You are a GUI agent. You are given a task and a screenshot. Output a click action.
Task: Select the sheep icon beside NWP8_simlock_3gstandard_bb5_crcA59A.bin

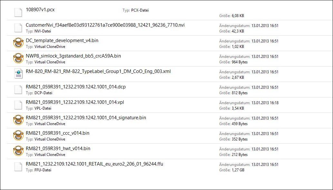click(18, 59)
